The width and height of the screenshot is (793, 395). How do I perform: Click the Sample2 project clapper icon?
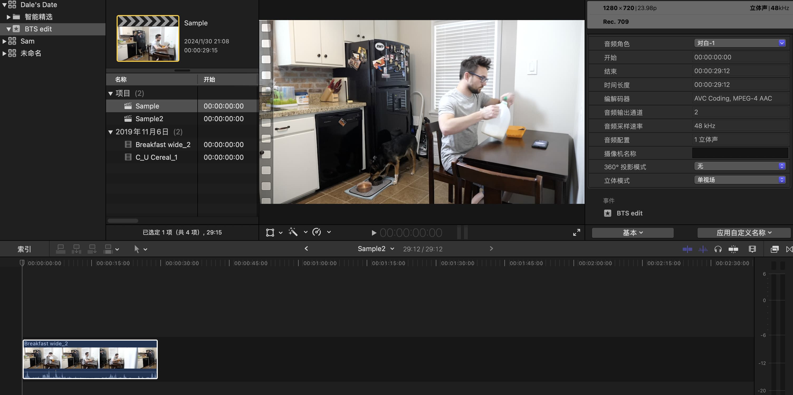tap(128, 119)
